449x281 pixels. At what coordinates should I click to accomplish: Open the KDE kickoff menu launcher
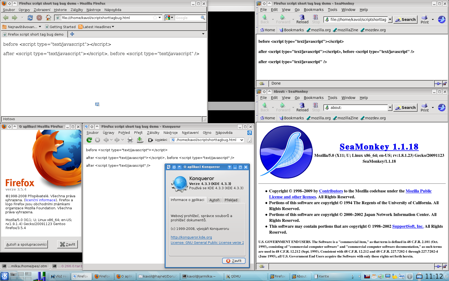tap(5, 276)
